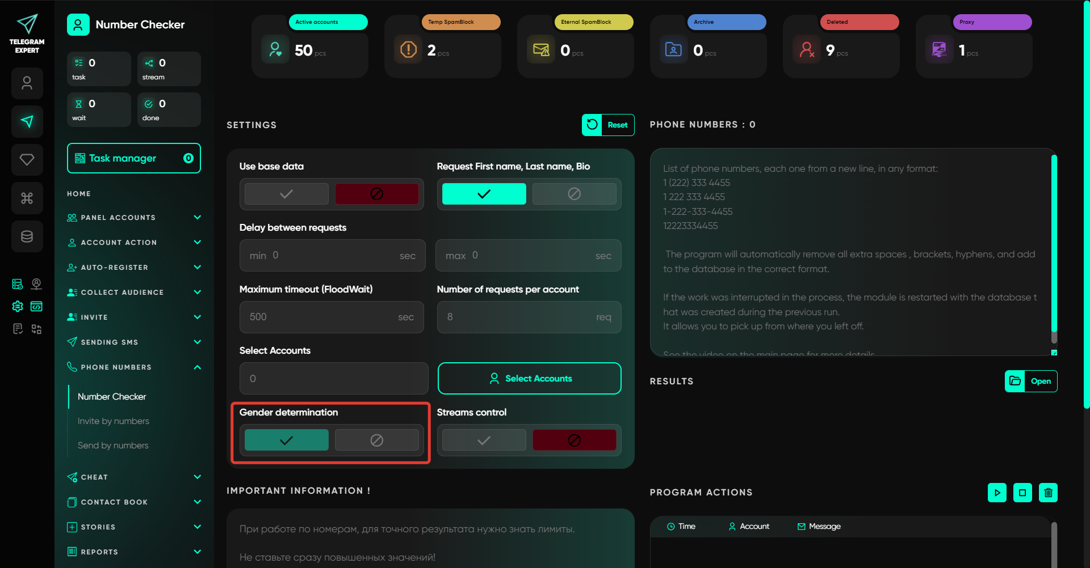Viewport: 1090px width, 568px height.
Task: Click the Reset settings button
Action: (607, 125)
